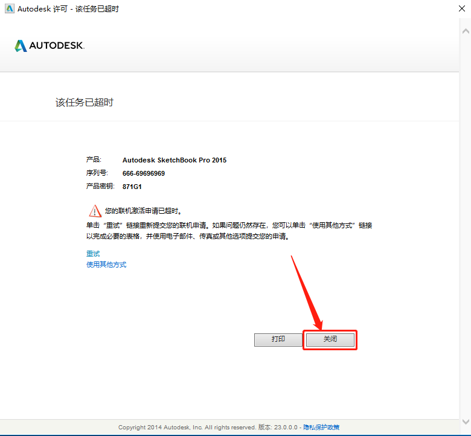Click the 关闭 button
The image size is (471, 436).
pyautogui.click(x=330, y=339)
